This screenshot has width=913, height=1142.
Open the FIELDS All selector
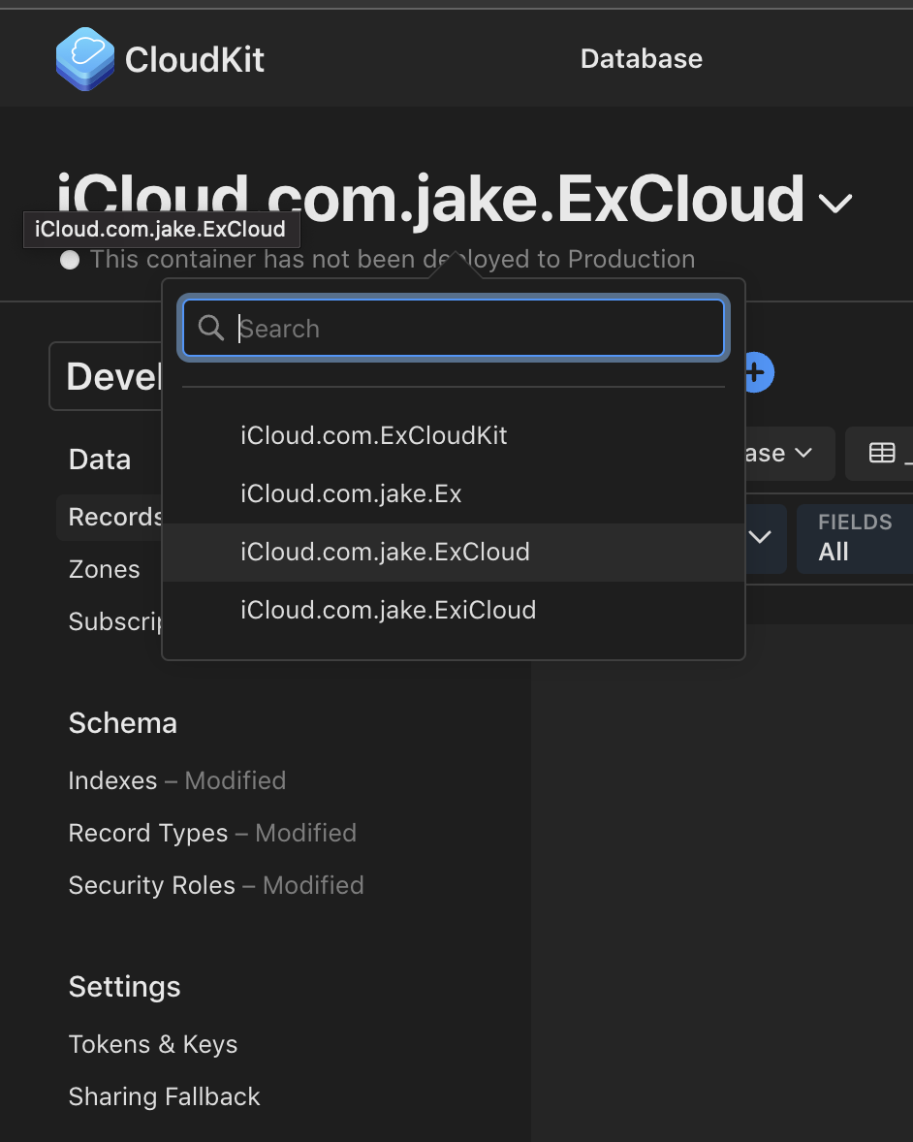pyautogui.click(x=855, y=539)
